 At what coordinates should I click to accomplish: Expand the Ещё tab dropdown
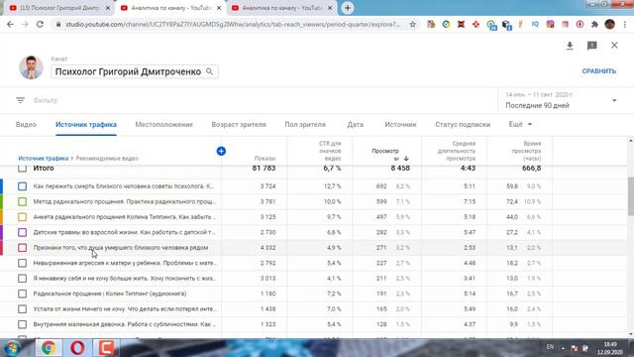click(520, 124)
